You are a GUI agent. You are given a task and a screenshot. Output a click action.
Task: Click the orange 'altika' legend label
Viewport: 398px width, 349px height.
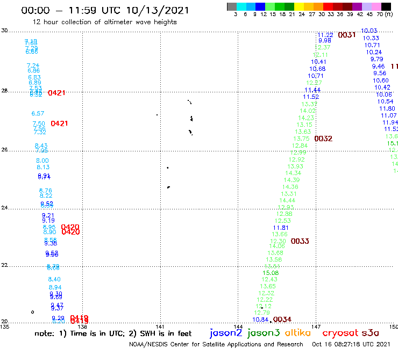point(298,333)
